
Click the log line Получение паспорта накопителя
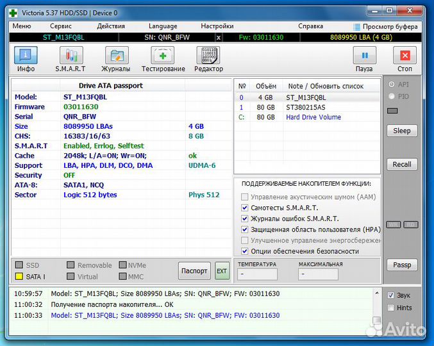pyautogui.click(x=112, y=305)
